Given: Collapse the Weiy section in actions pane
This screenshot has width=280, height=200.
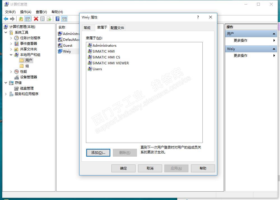Looking at the screenshot, I should (x=274, y=49).
